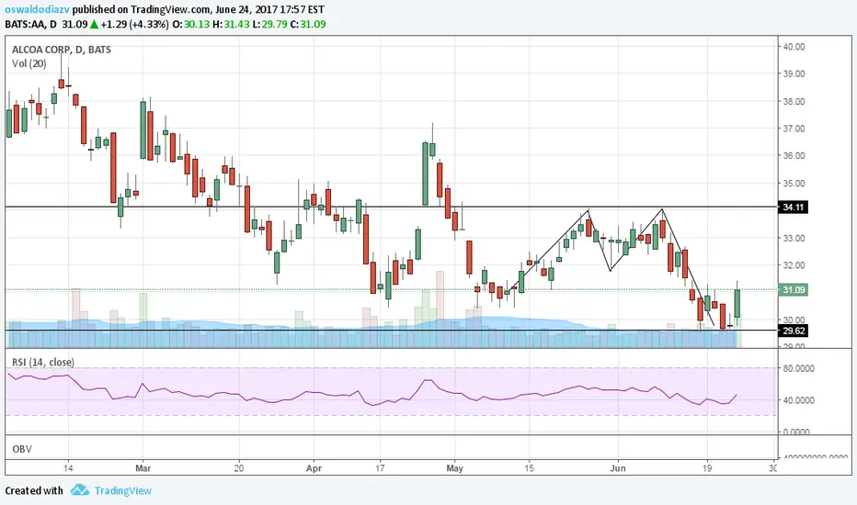Open the TradingView link at bottom
Screen dimensions: 857x505
point(123,490)
